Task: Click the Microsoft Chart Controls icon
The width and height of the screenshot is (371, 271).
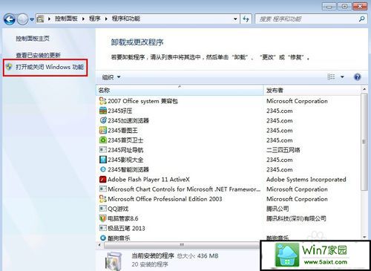Action: [102, 189]
